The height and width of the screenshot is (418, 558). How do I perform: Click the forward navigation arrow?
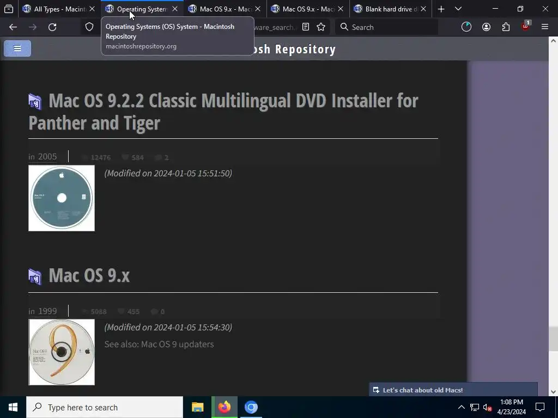33,27
